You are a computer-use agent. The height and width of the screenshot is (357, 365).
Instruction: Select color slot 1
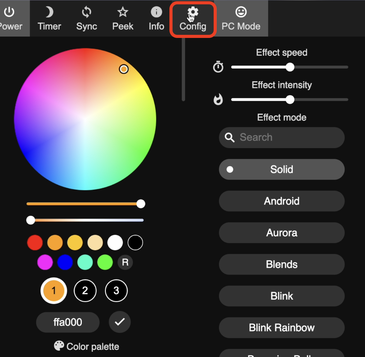pos(54,291)
